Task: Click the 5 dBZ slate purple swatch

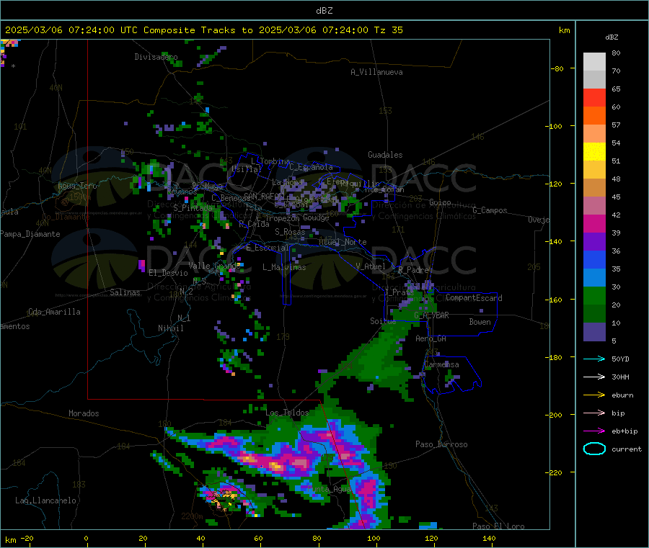Action: coord(594,332)
